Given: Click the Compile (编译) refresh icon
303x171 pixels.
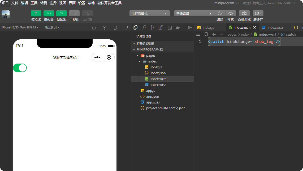Looking at the screenshot, I should pos(220,13).
